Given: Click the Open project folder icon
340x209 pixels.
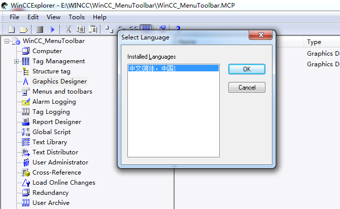Looking at the screenshot, I should click(24, 29).
